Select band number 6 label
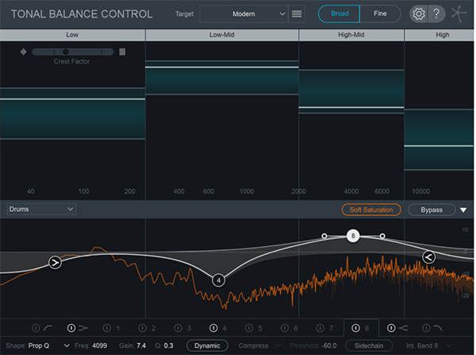Viewport: 476px width, 355px height. click(296, 328)
